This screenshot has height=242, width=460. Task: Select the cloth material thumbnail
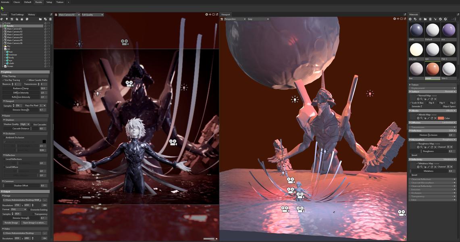[x=416, y=31]
